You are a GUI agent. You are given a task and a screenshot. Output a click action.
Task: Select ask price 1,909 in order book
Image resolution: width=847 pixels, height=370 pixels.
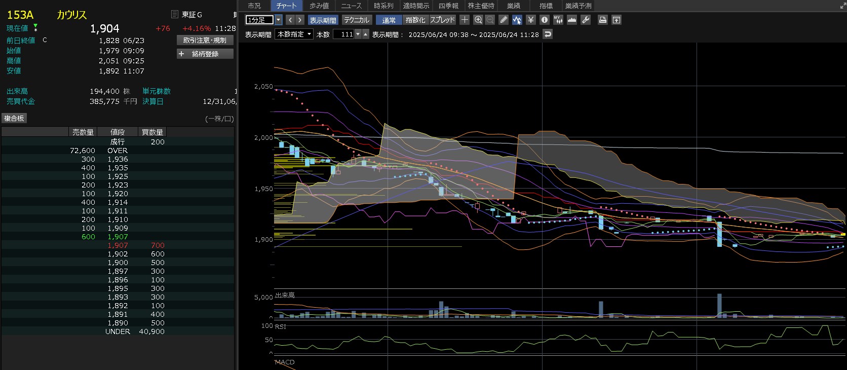pos(118,228)
